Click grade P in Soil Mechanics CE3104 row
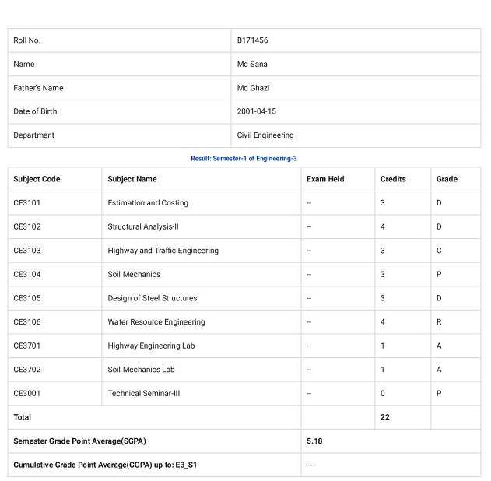491x481 pixels. click(439, 274)
